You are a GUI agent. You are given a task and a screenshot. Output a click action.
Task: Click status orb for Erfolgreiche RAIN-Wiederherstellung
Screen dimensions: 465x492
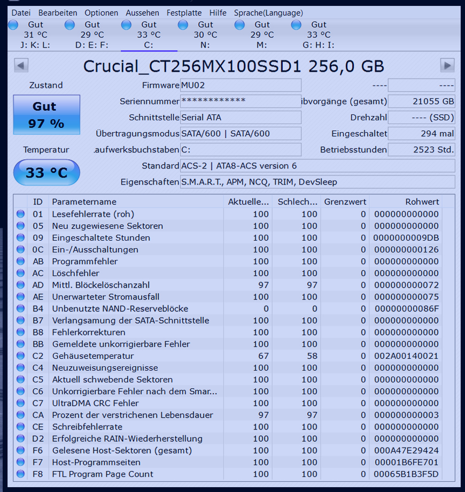coord(21,439)
